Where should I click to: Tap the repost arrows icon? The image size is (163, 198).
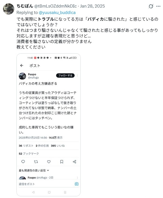tap(36, 162)
